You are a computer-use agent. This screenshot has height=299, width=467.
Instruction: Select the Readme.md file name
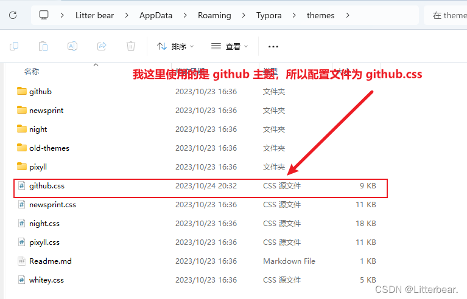(51, 261)
